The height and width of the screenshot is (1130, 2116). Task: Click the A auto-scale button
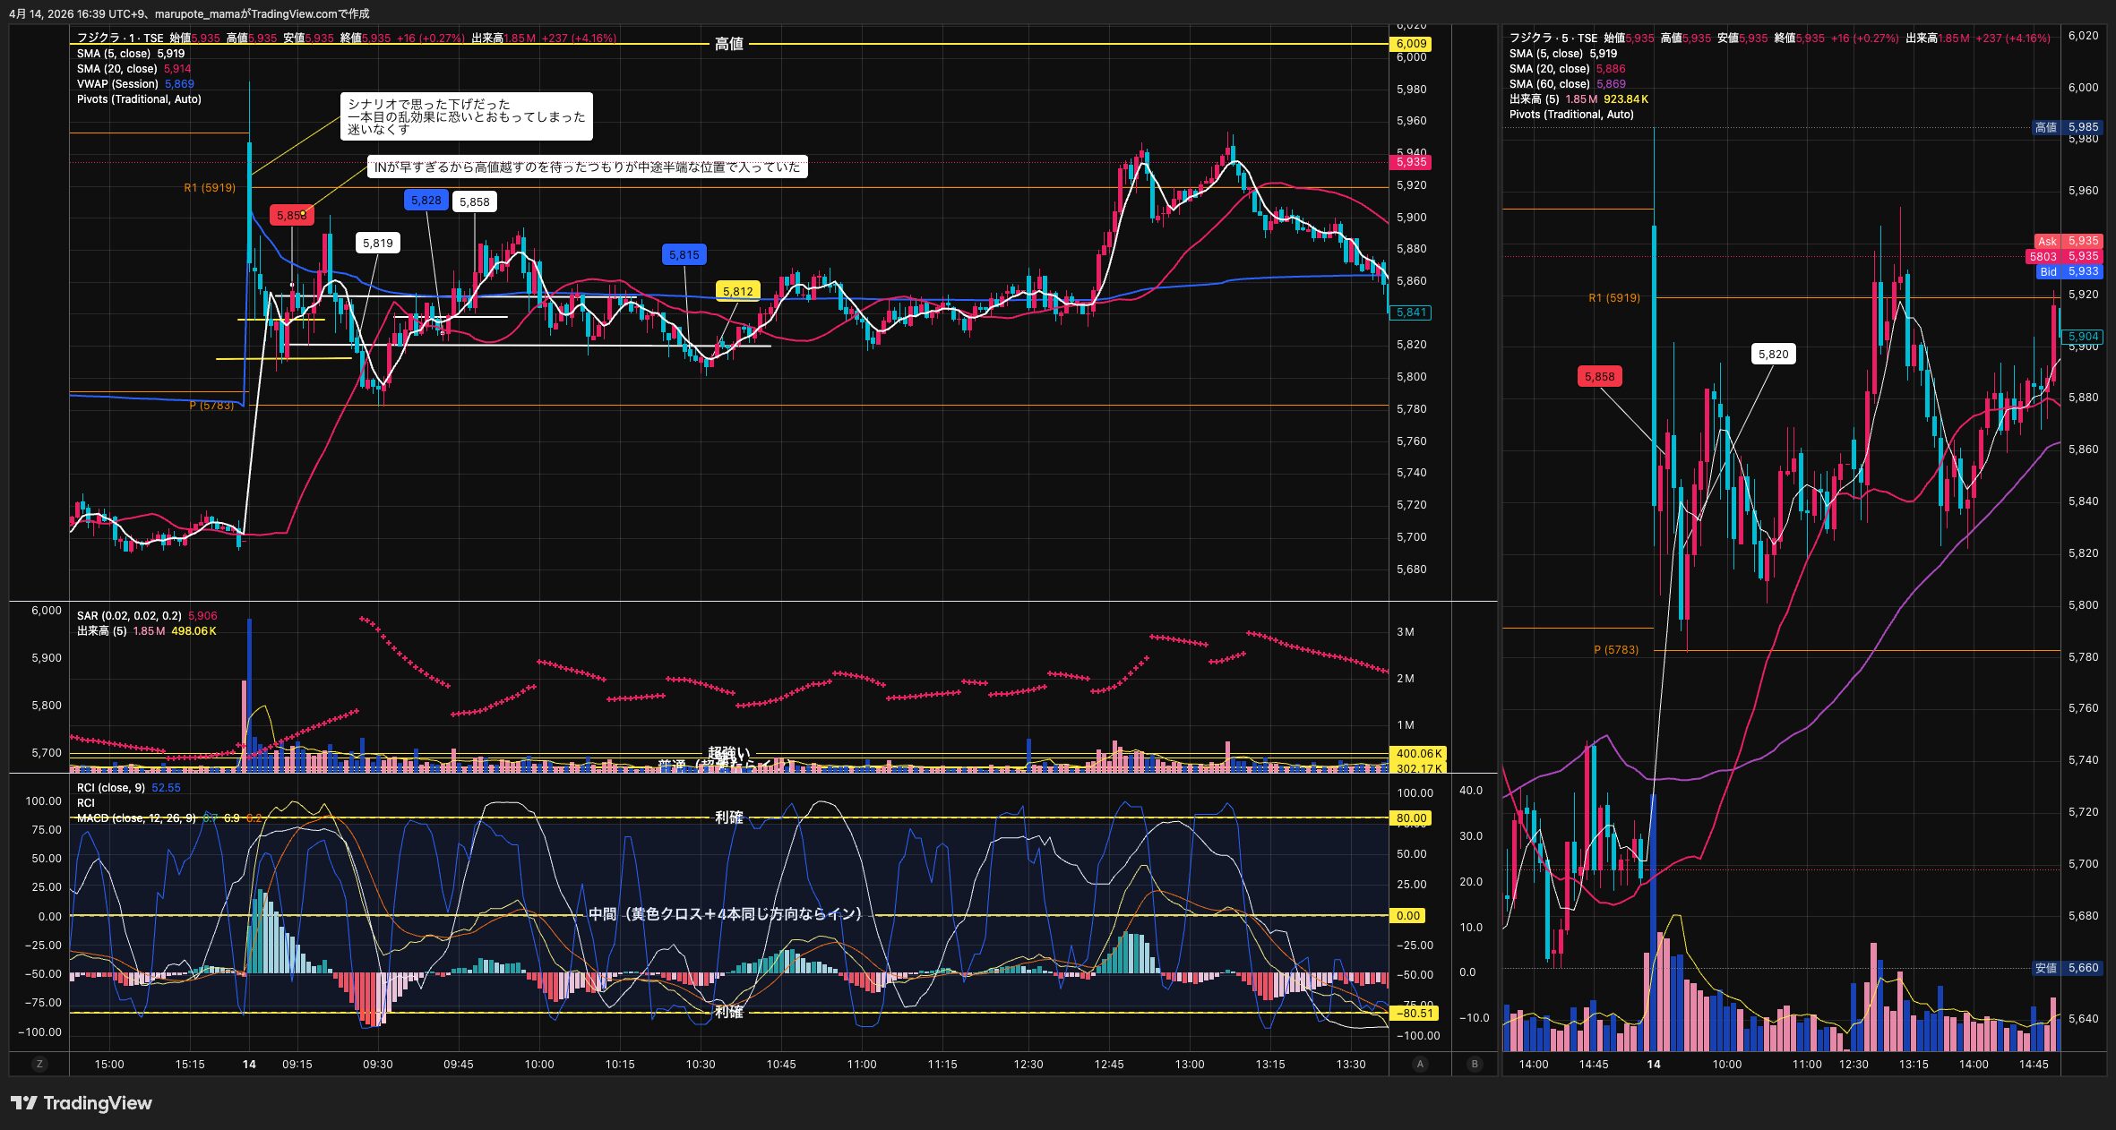tap(1419, 1064)
